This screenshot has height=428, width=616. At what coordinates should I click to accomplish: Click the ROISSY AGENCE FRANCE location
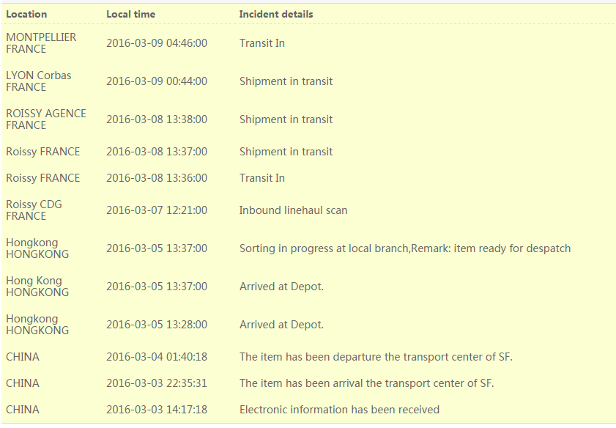coord(46,119)
